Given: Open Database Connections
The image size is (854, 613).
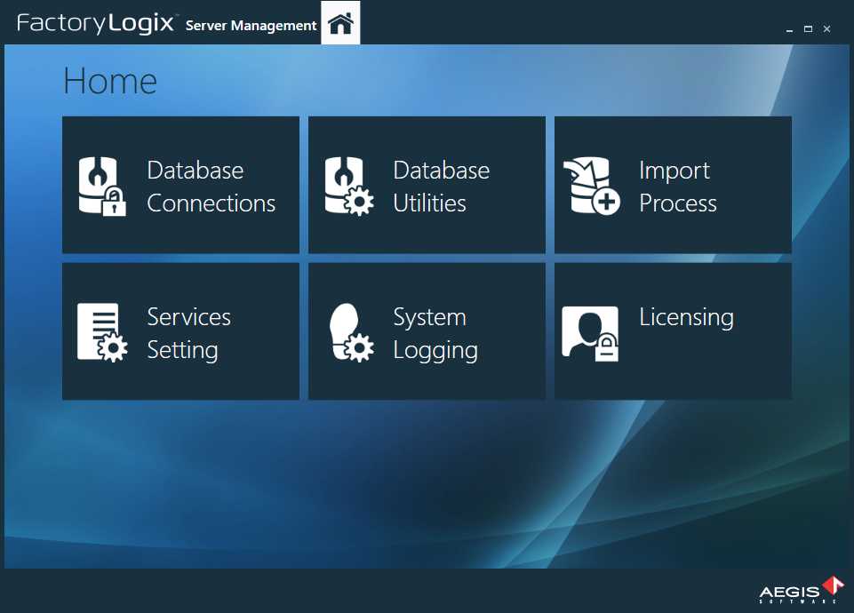Looking at the screenshot, I should pos(180,184).
